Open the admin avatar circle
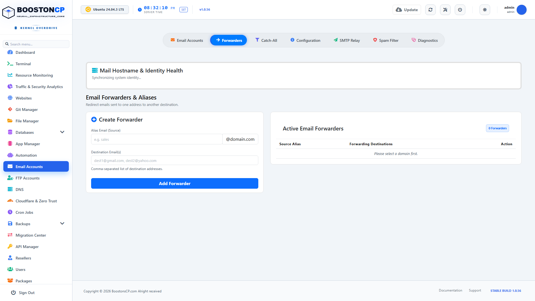 tap(522, 10)
